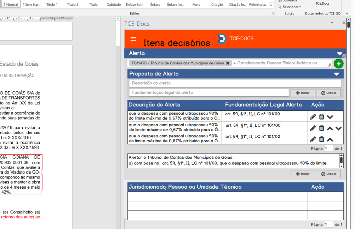
Task: Delete the second alert row
Action: [321, 128]
